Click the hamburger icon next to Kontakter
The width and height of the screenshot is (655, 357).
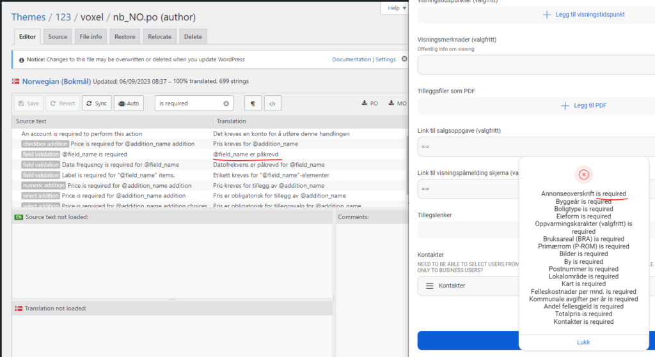(x=429, y=285)
